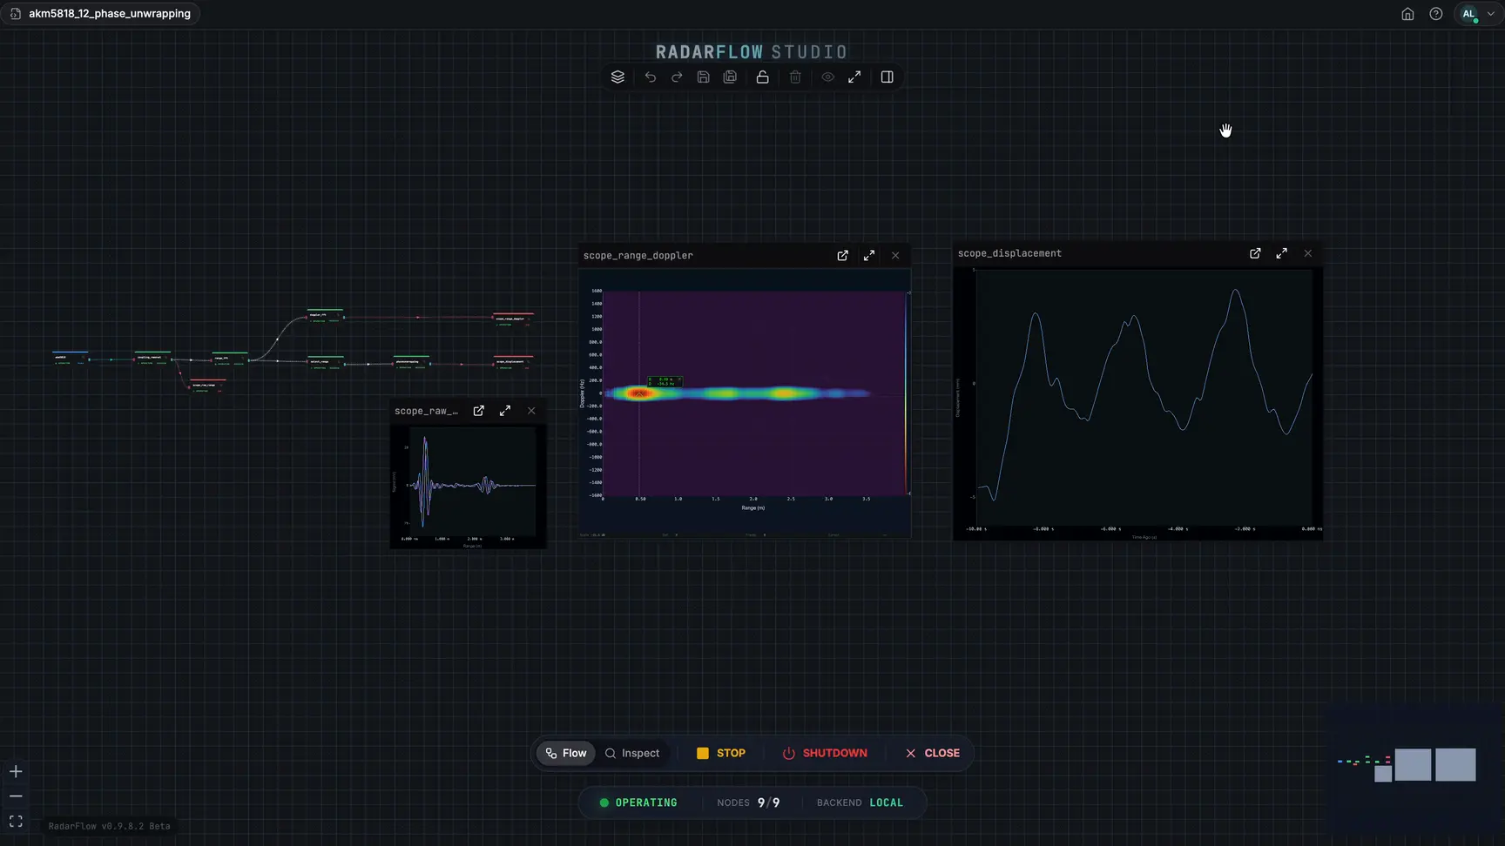The height and width of the screenshot is (846, 1505).
Task: Select the doppler_fft node in the flow
Action: tap(325, 315)
